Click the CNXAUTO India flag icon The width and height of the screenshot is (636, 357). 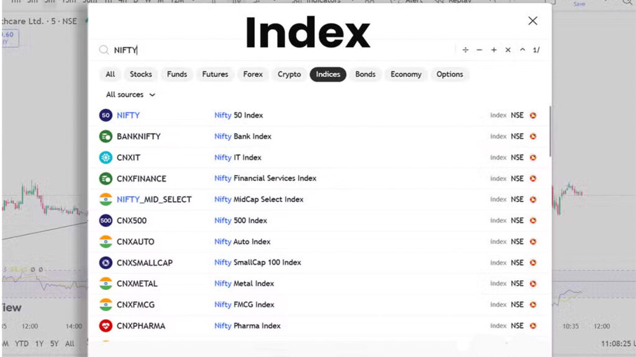106,242
